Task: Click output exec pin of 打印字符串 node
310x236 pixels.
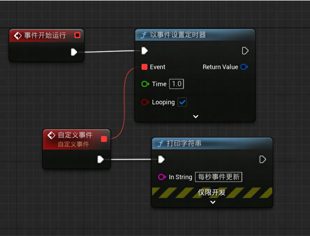Action: [x=262, y=159]
